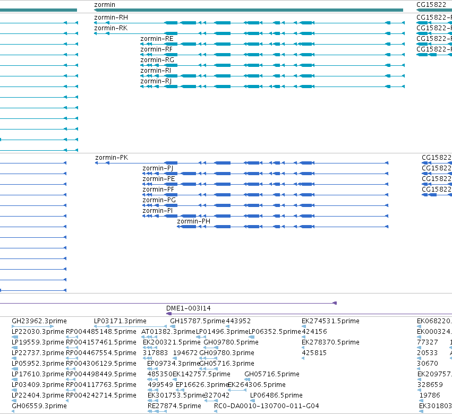452x414 pixels.
Task: Click EST label EK264306.5prime
Action: pyautogui.click(x=257, y=385)
